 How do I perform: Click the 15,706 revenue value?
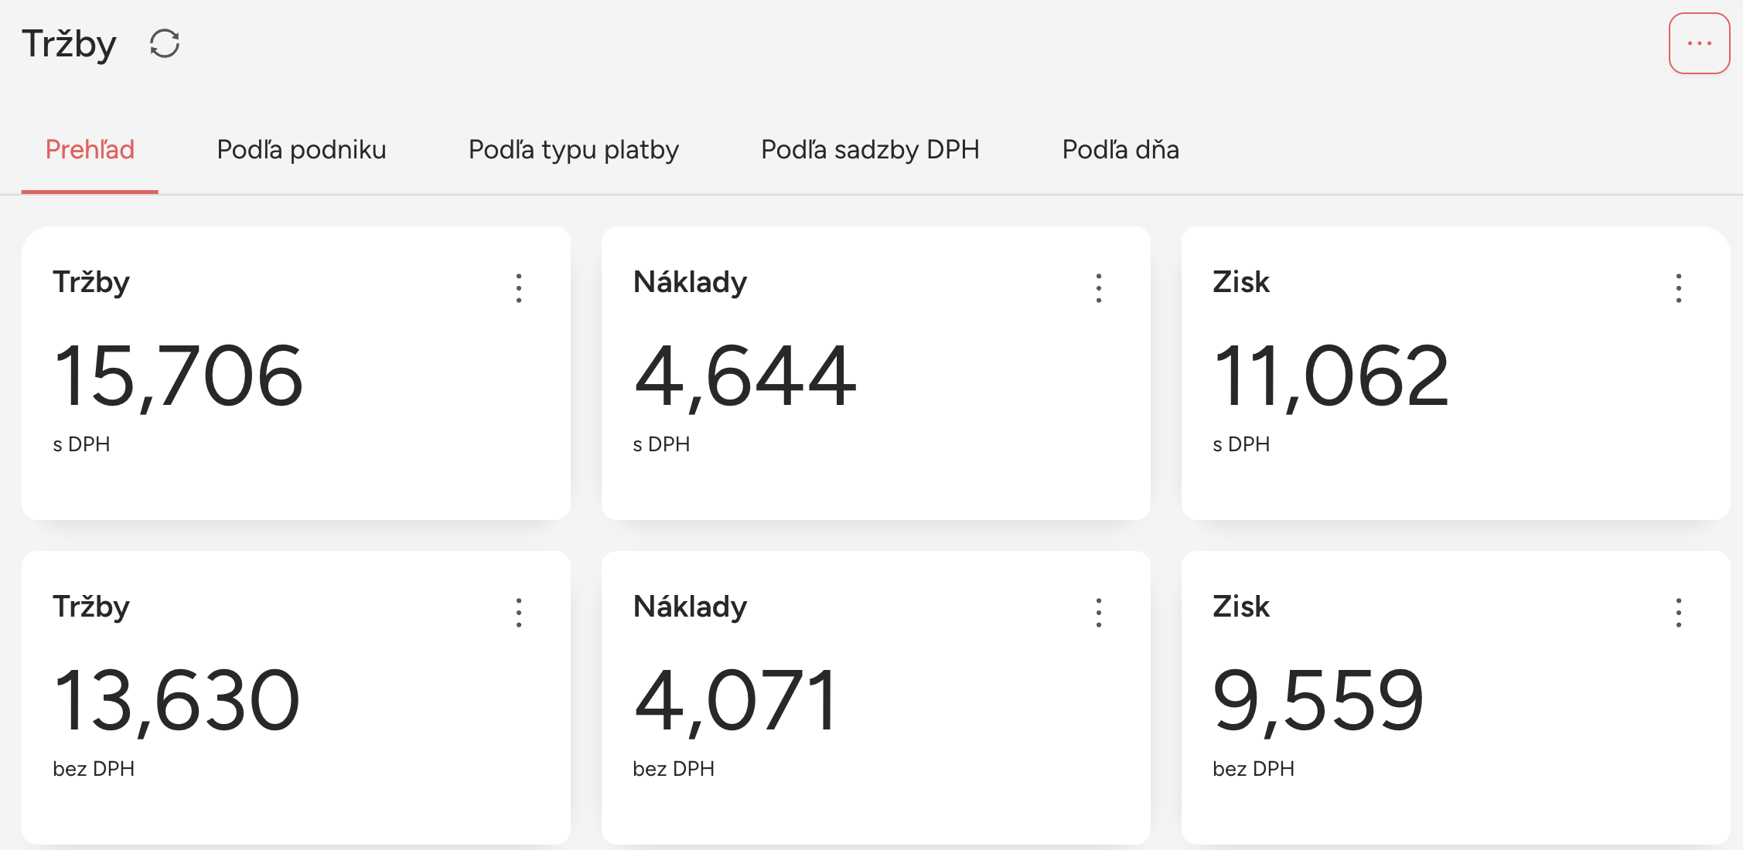point(178,376)
